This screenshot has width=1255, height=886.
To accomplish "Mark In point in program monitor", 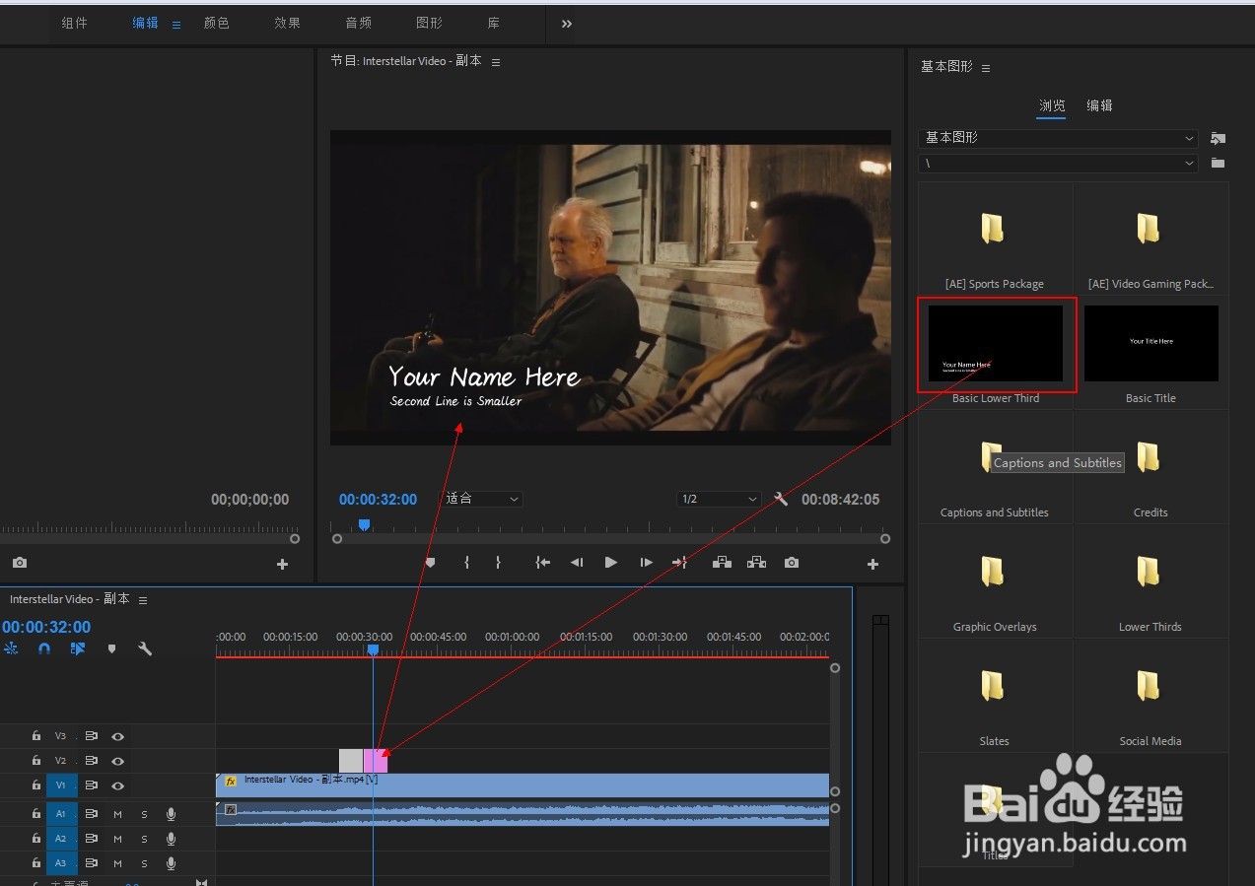I will click(466, 563).
